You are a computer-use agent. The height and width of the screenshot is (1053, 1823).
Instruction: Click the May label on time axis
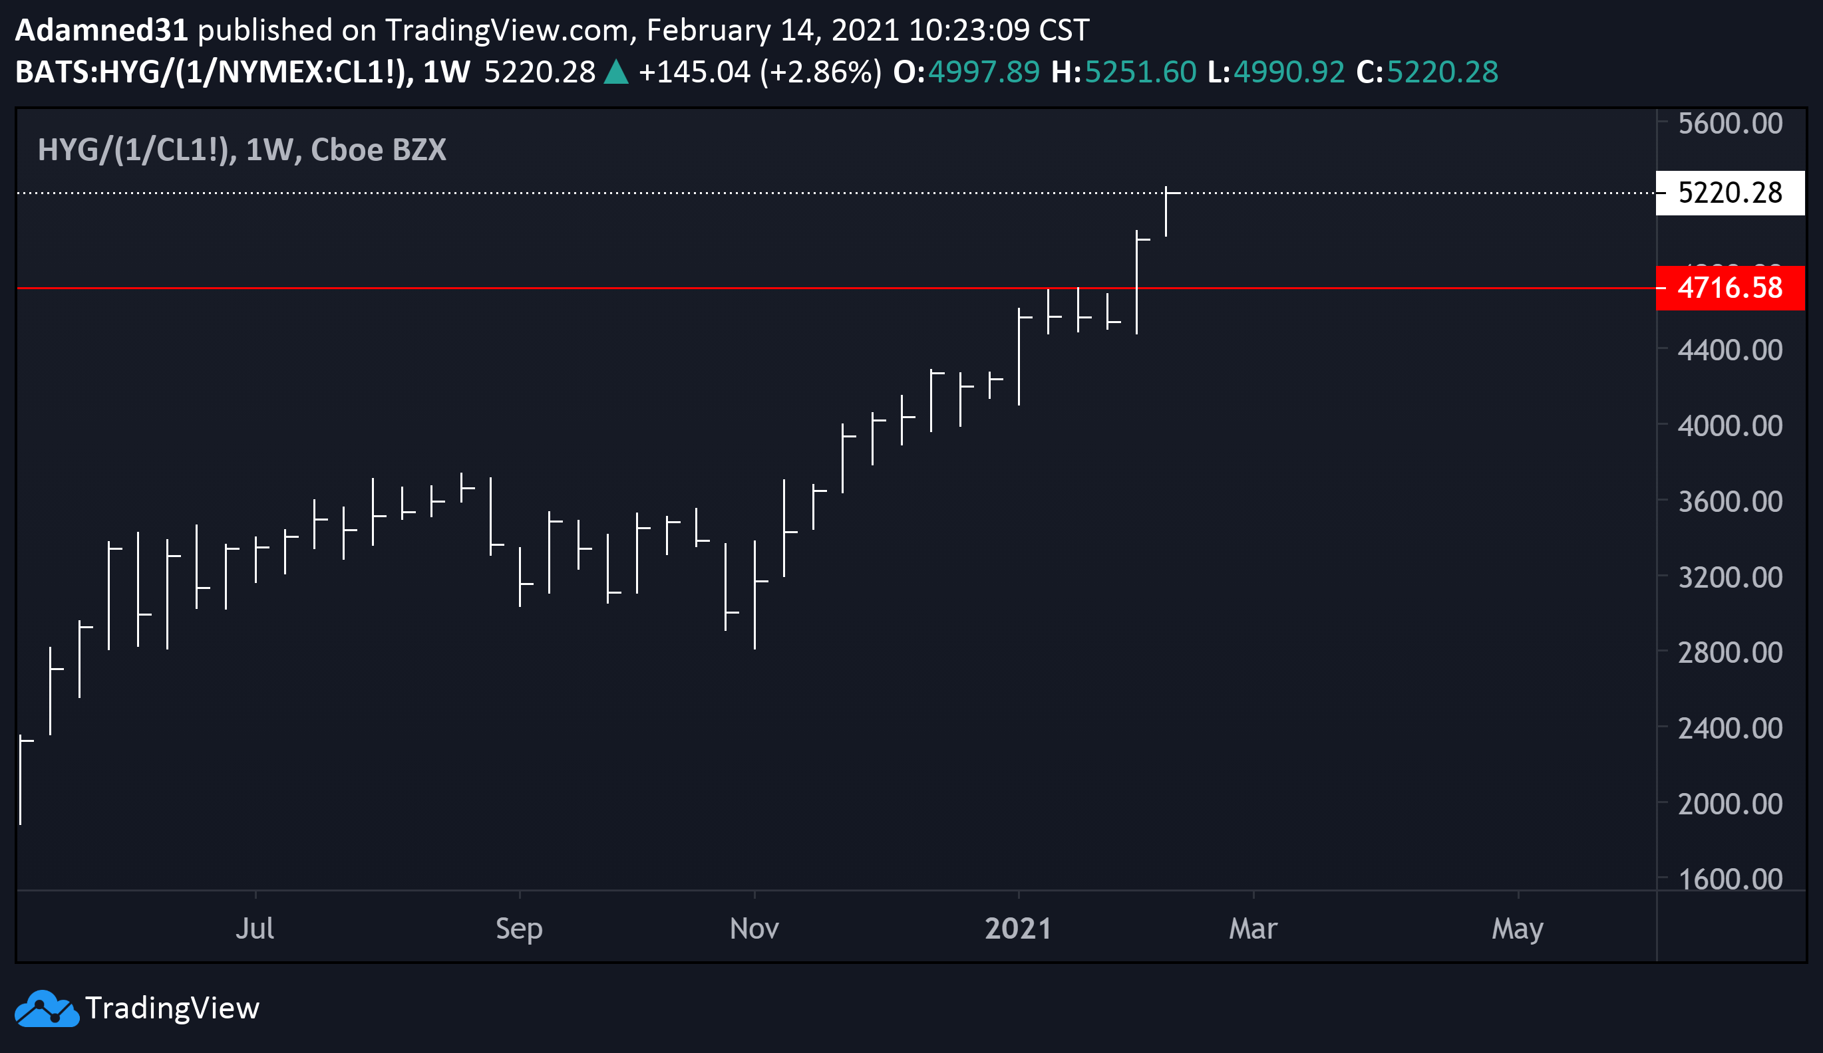(x=1517, y=929)
